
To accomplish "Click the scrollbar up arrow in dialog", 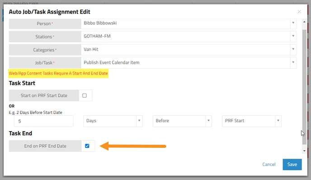I will (x=304, y=22).
